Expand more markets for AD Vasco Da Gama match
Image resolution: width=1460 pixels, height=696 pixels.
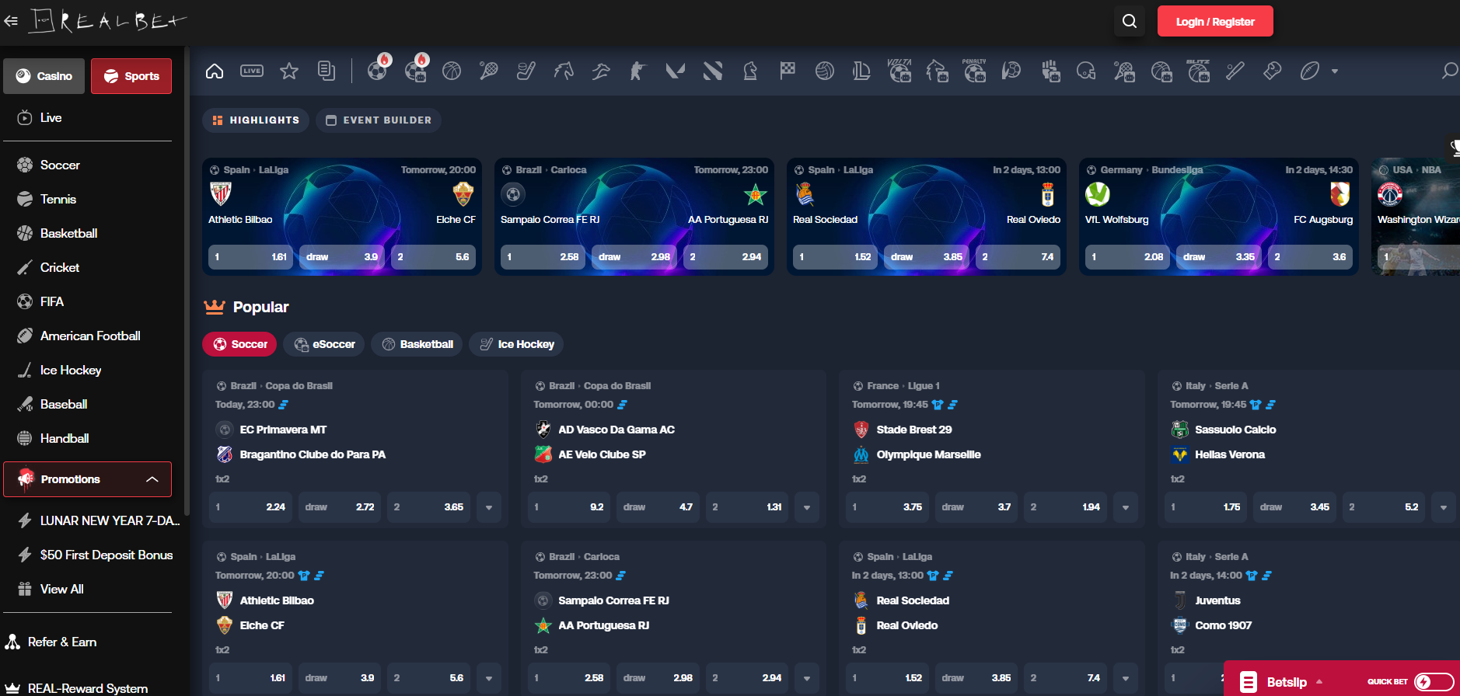coord(807,507)
